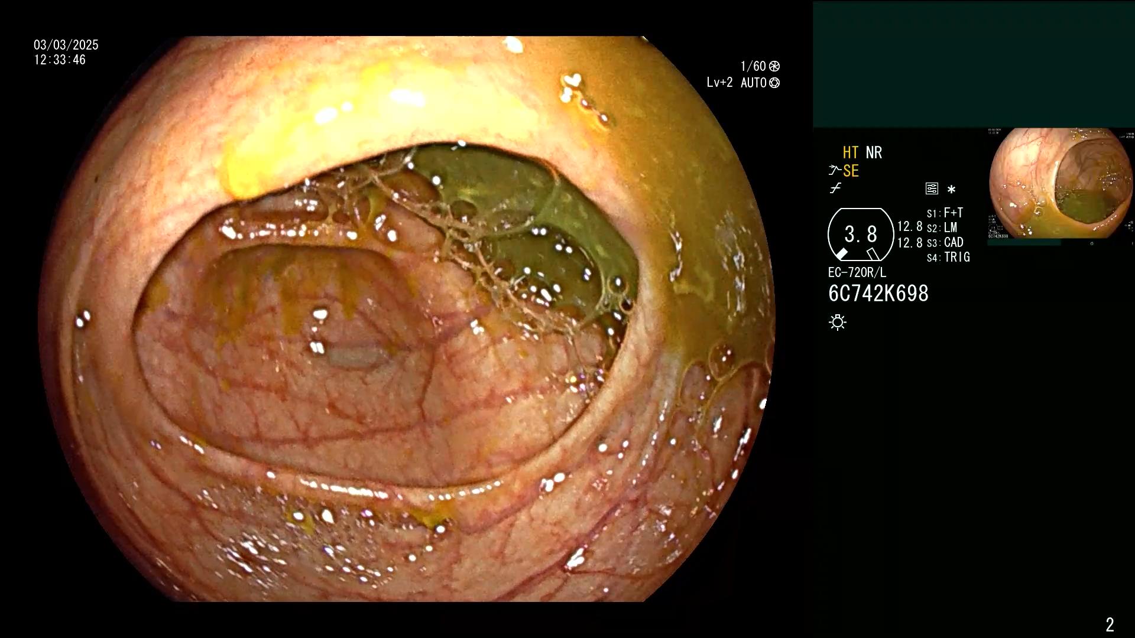This screenshot has height=638, width=1135.
Task: Click the scope tip diagram showing 3.8
Action: [861, 235]
